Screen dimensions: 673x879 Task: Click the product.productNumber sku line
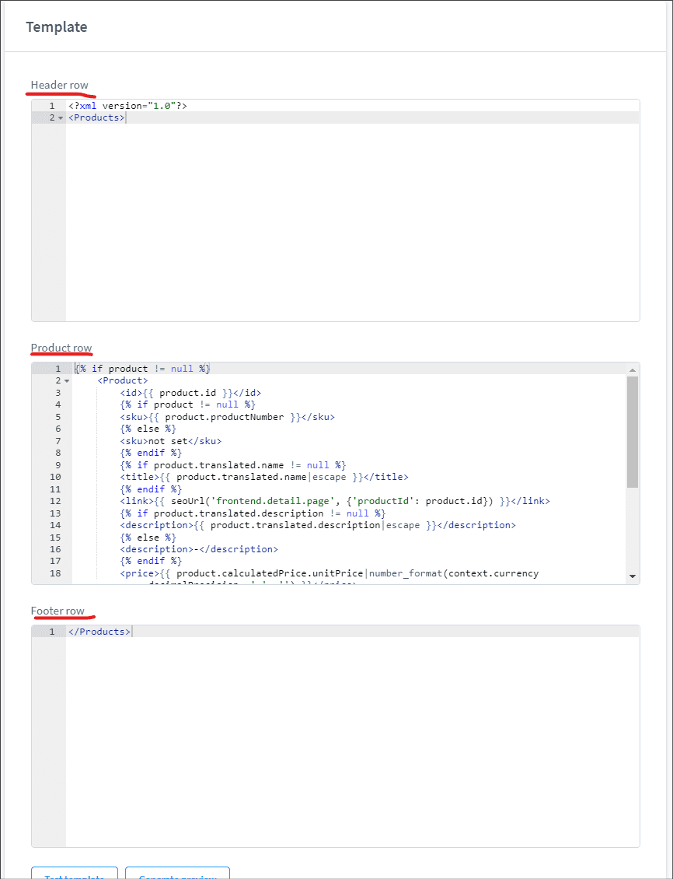coord(228,417)
